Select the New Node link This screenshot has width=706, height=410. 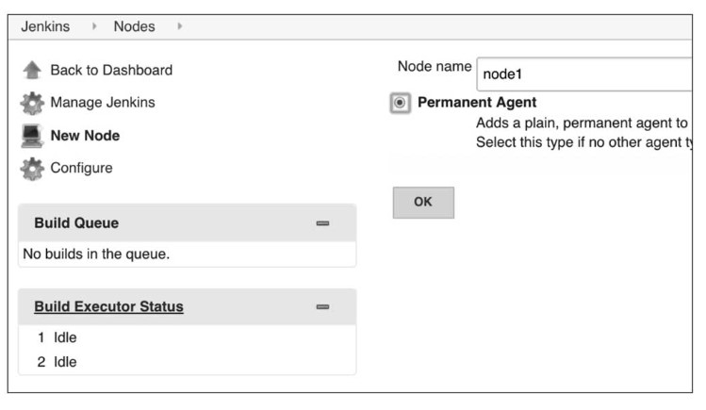[85, 136]
